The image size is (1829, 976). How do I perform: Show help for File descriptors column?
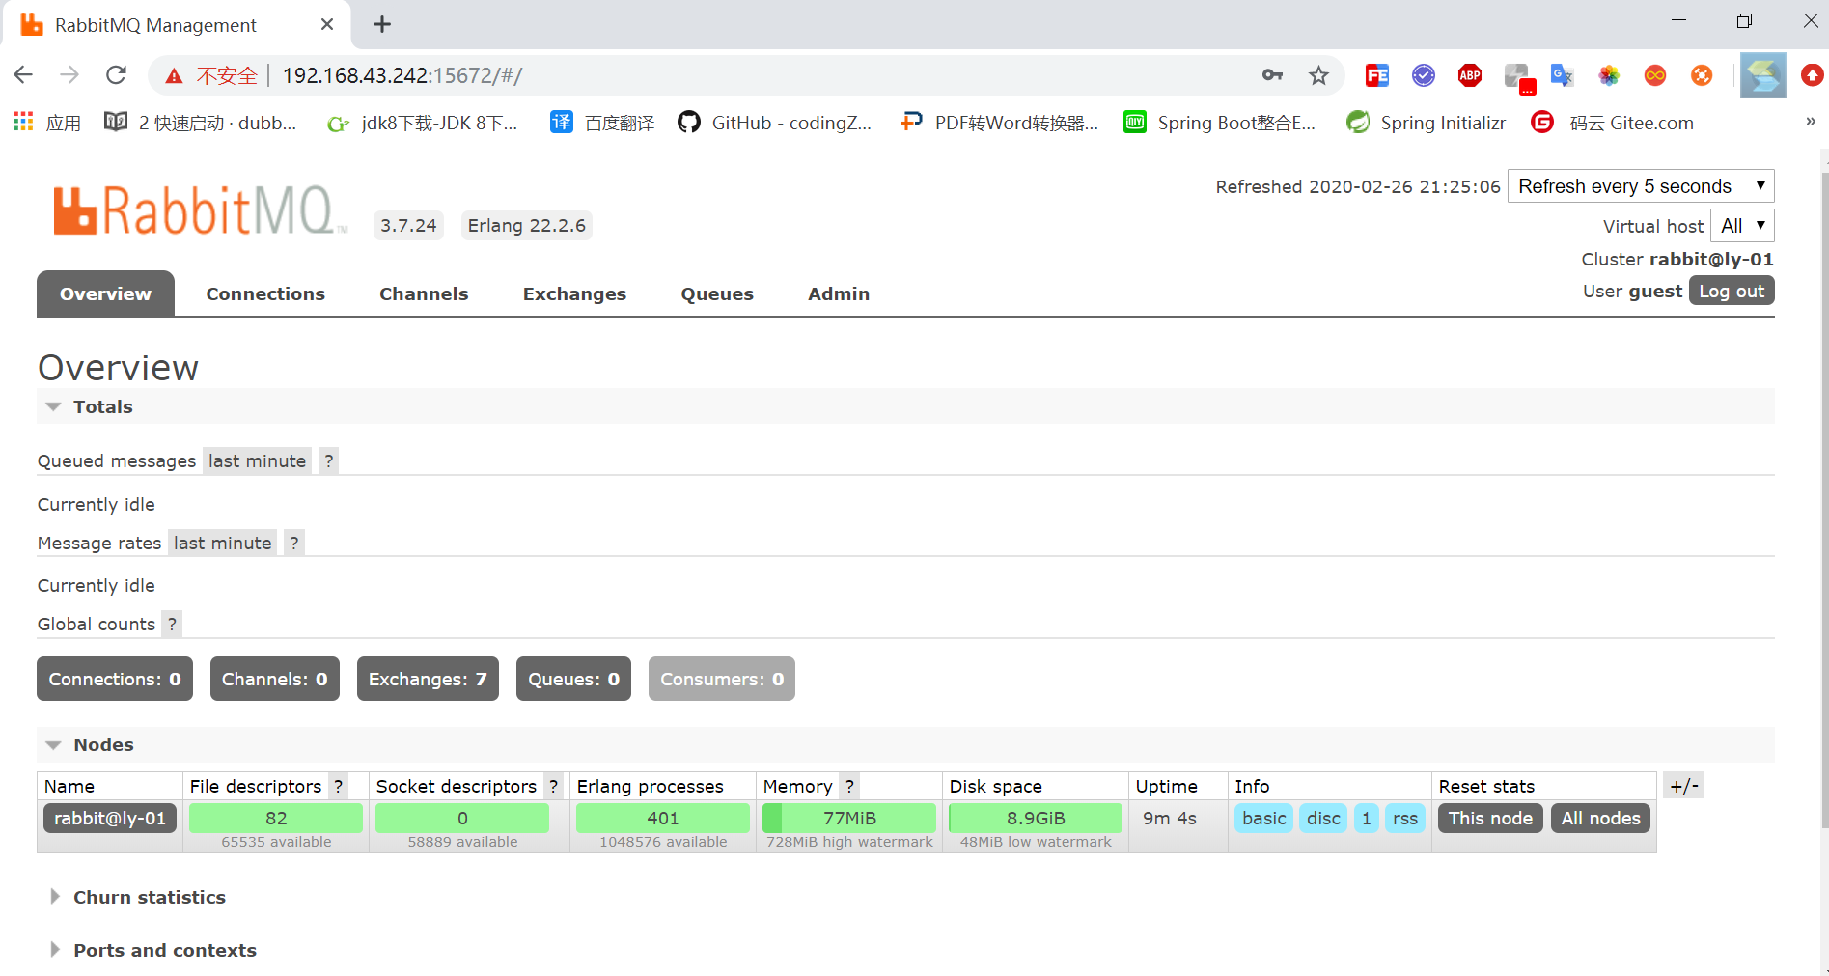(x=338, y=786)
